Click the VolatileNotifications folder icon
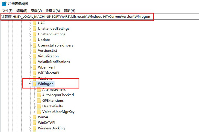This screenshot has width=199, height=132. 34,62
